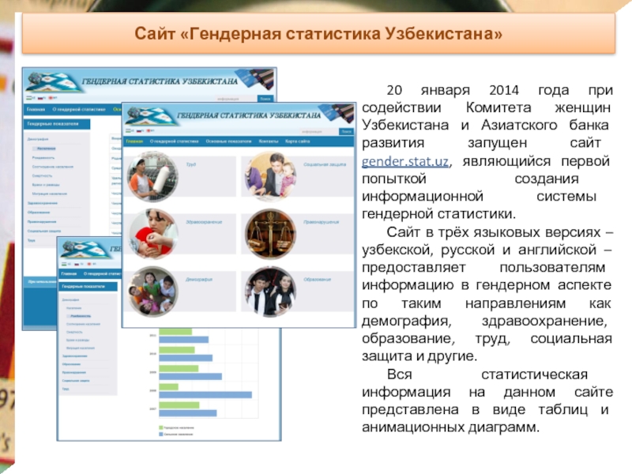This screenshot has width=632, height=474.
Task: Select the Главная tab in middle screenshot
Action: point(136,143)
